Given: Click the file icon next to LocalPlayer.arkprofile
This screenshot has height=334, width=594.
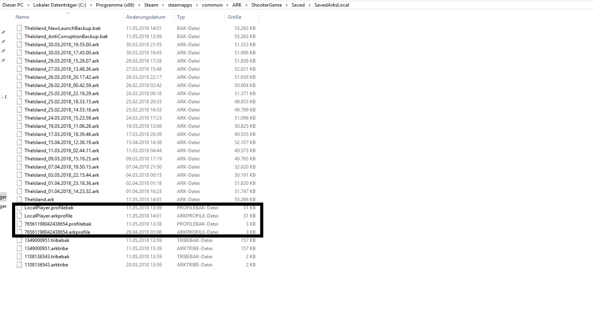Looking at the screenshot, I should [19, 216].
